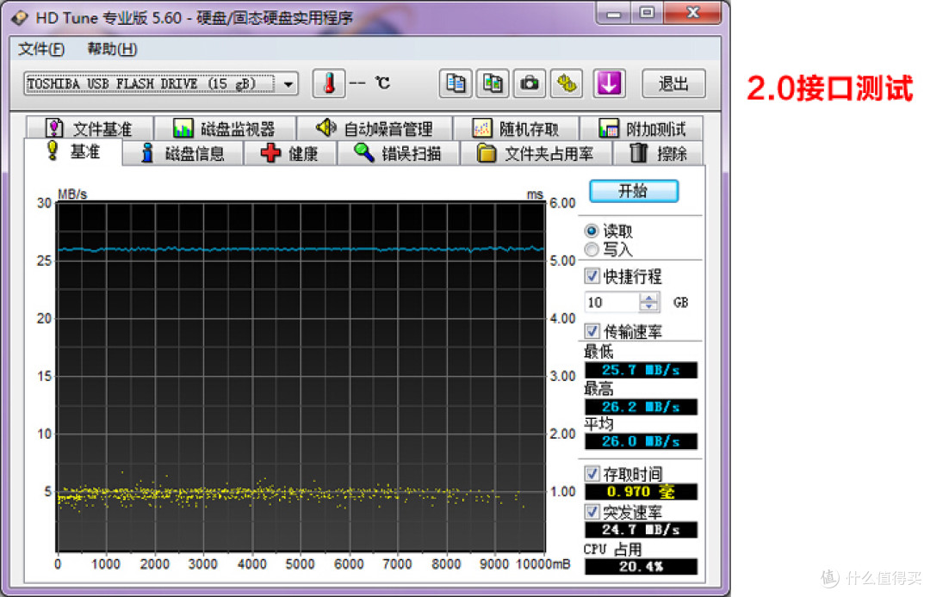930x597 pixels.
Task: Minimize the HD Tune window
Action: (614, 13)
